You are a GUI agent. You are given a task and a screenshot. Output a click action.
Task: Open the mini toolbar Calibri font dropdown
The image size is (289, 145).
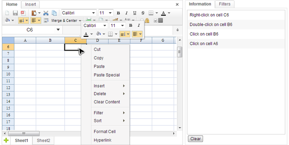(105, 25)
